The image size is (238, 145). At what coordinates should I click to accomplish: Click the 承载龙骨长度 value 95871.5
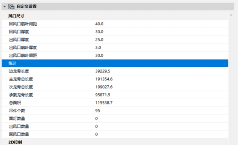pyautogui.click(x=103, y=95)
